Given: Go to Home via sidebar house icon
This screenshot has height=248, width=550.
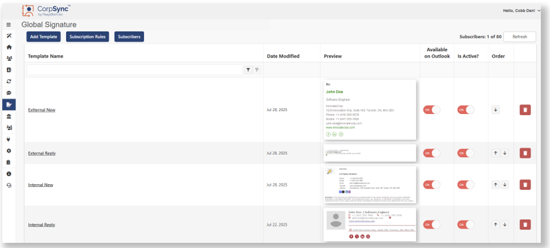Looking at the screenshot, I should 9,47.
